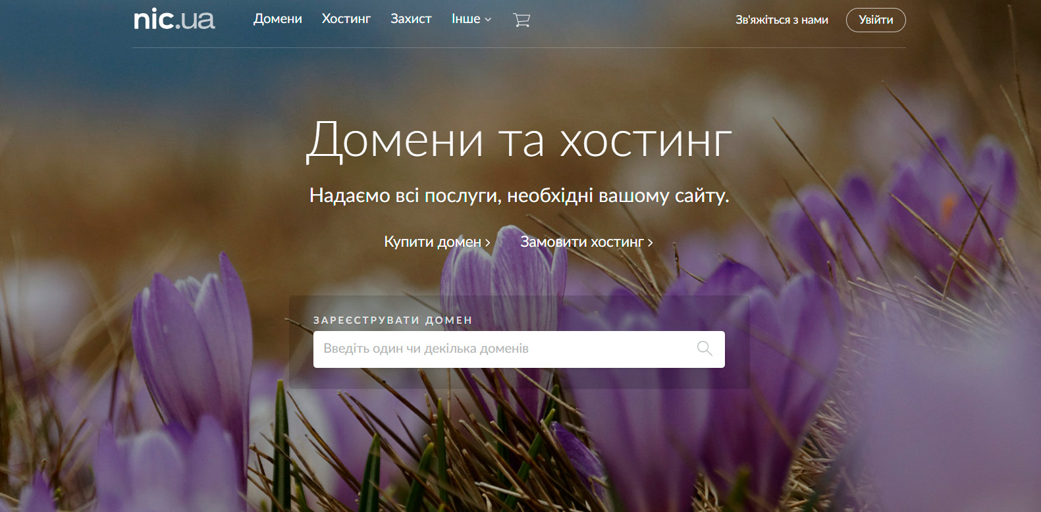
Task: Focus the domain search input field
Action: [x=519, y=349]
